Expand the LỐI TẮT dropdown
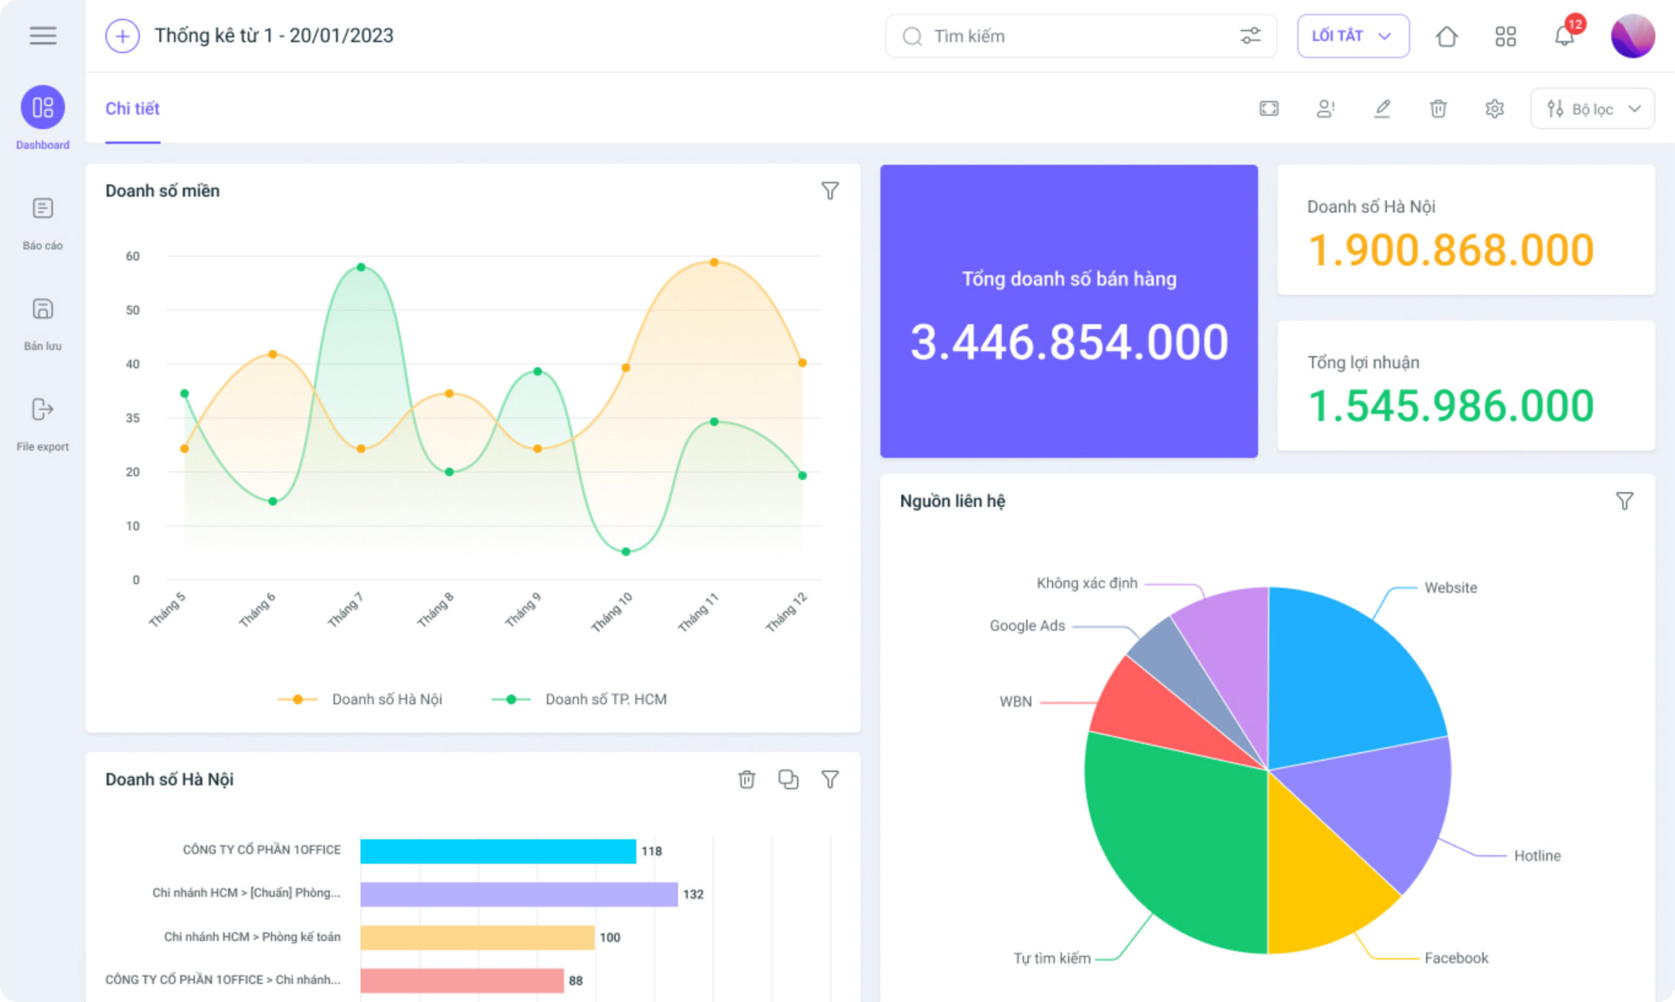This screenshot has height=1002, width=1675. (1352, 36)
